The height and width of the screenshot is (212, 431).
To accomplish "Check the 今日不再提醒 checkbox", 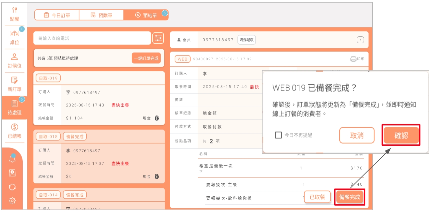I will [278, 135].
